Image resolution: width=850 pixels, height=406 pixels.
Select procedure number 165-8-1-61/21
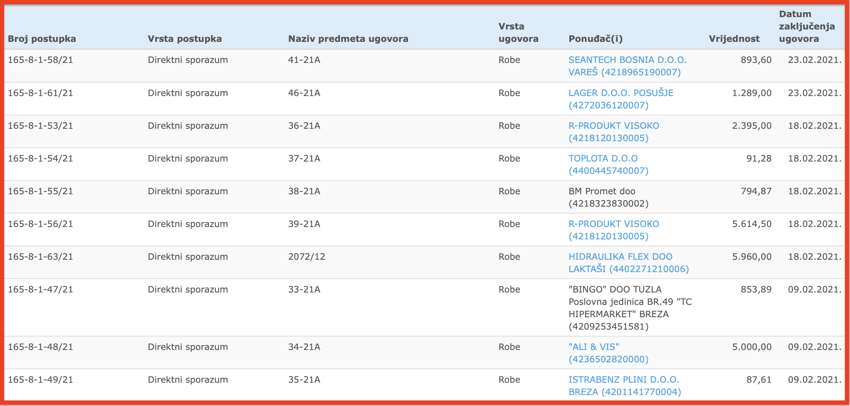coord(40,93)
